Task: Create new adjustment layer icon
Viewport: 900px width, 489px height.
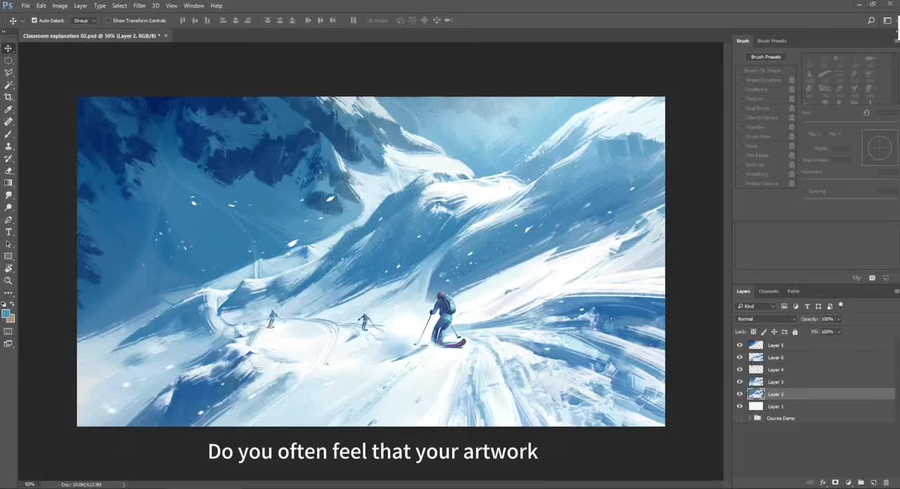Action: pos(848,483)
